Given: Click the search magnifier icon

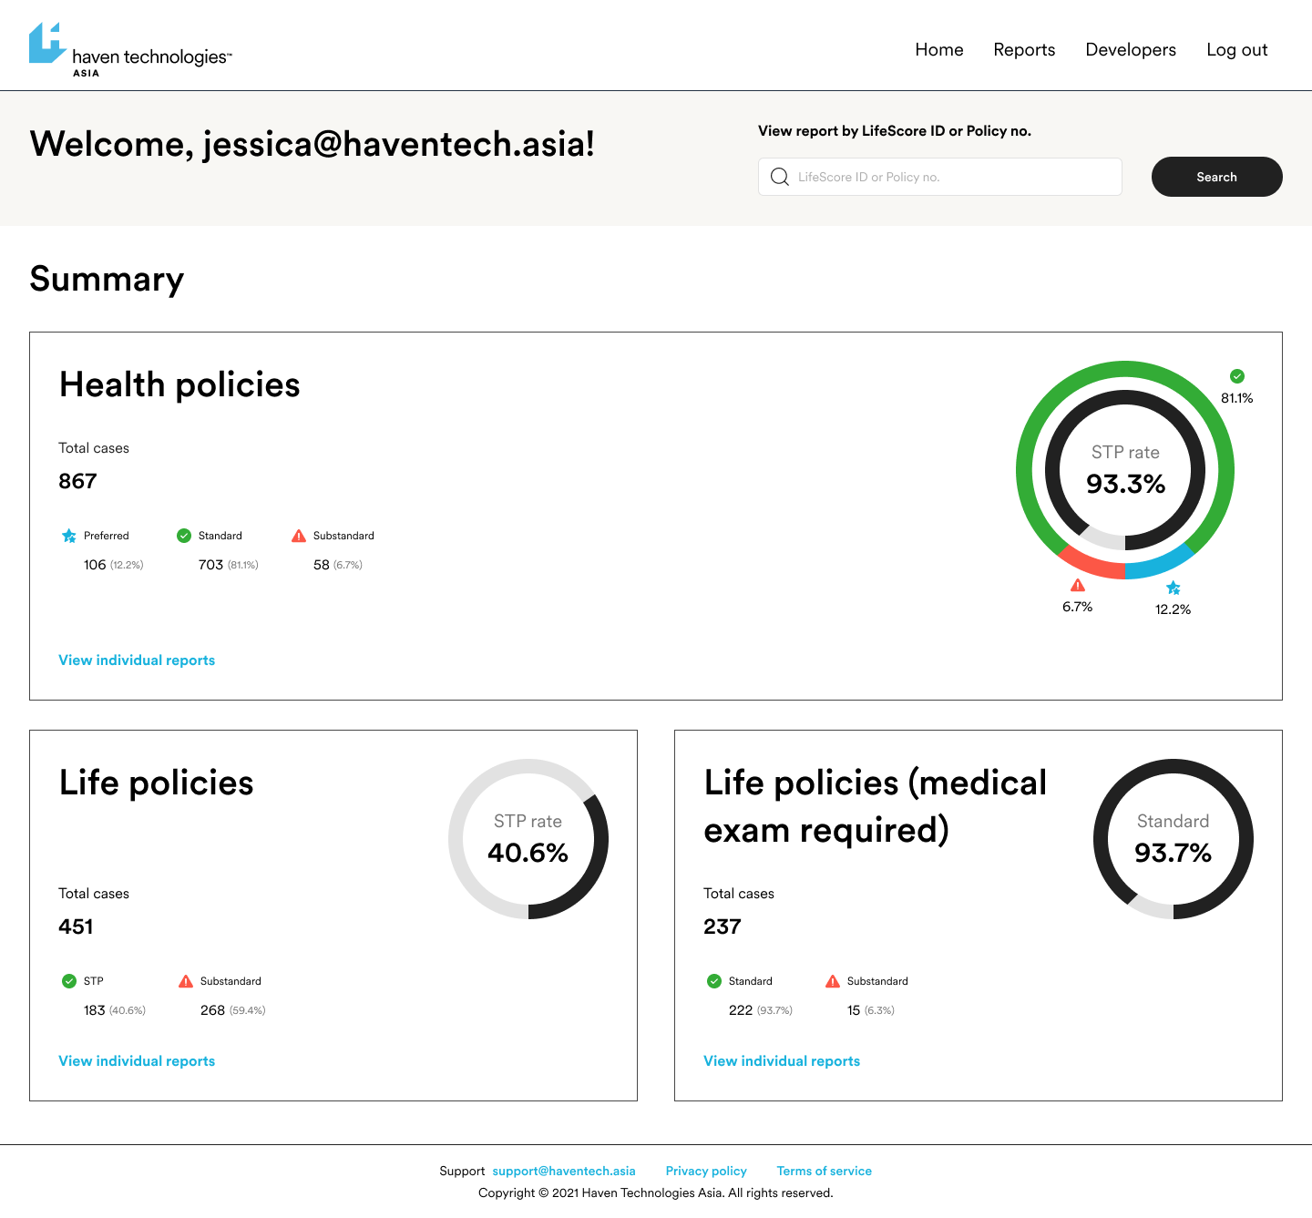Looking at the screenshot, I should tap(780, 177).
